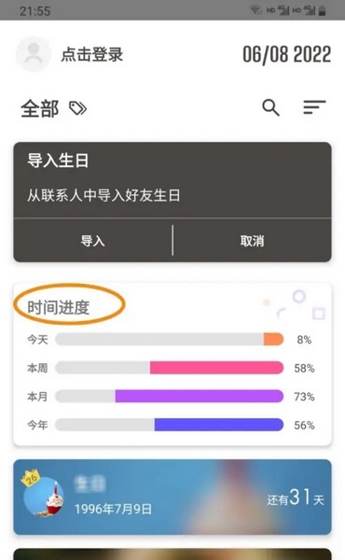Tap the WiFi icon in status bar

pos(255,10)
